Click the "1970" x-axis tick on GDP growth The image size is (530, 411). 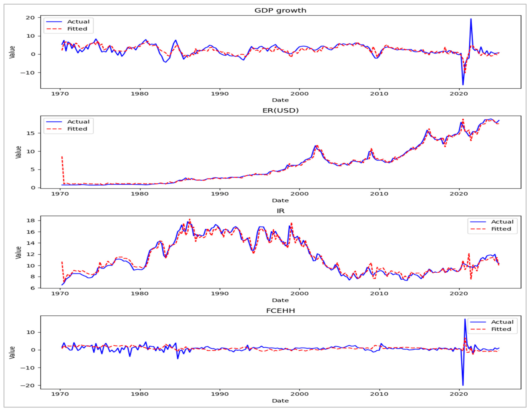[x=60, y=94]
